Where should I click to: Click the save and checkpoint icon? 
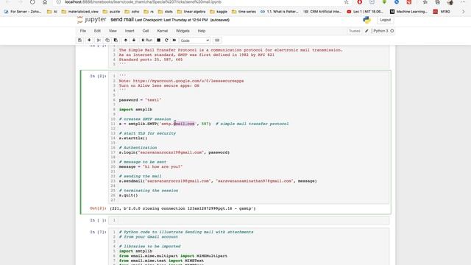pyautogui.click(x=79, y=40)
